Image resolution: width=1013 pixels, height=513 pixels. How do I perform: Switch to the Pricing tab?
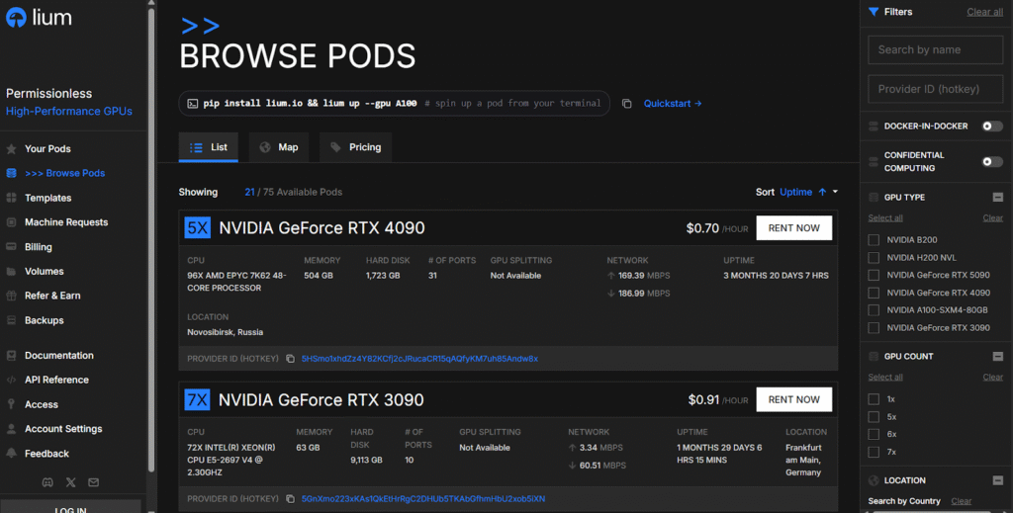(x=355, y=147)
